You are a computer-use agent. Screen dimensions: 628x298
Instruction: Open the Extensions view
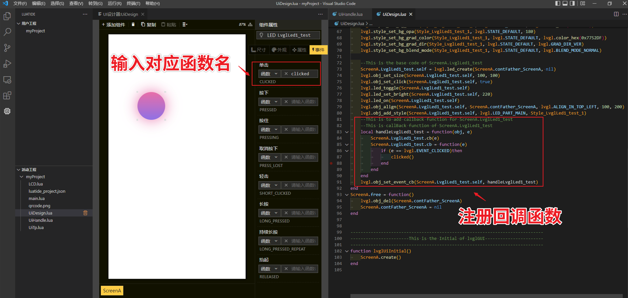7,95
